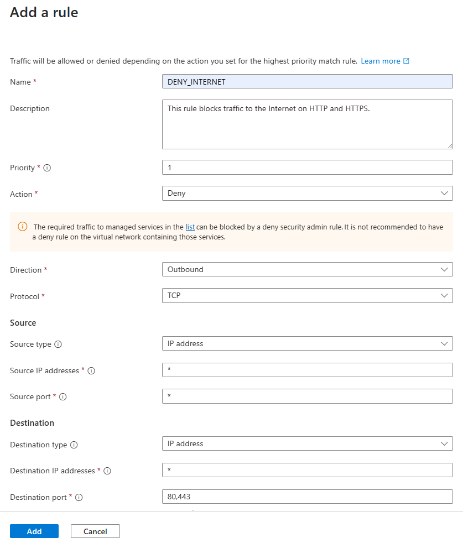View info tooltip for Destination port
Screen dimensions: 463x543
click(79, 497)
